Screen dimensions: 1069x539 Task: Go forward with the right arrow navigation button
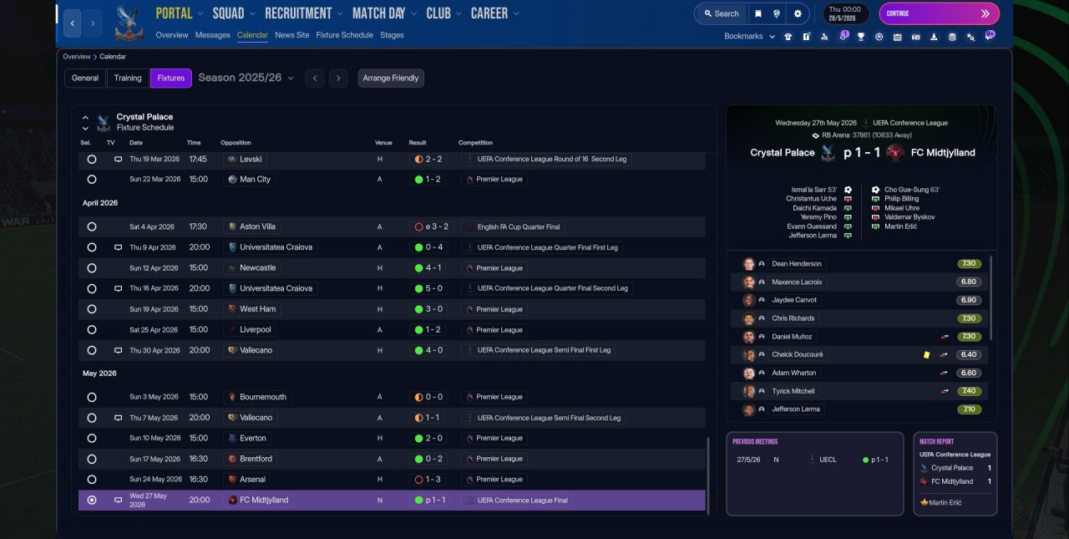click(93, 23)
